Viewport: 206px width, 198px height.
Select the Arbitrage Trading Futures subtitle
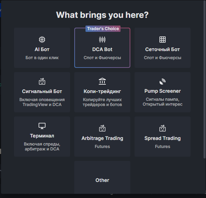pyautogui.click(x=102, y=147)
